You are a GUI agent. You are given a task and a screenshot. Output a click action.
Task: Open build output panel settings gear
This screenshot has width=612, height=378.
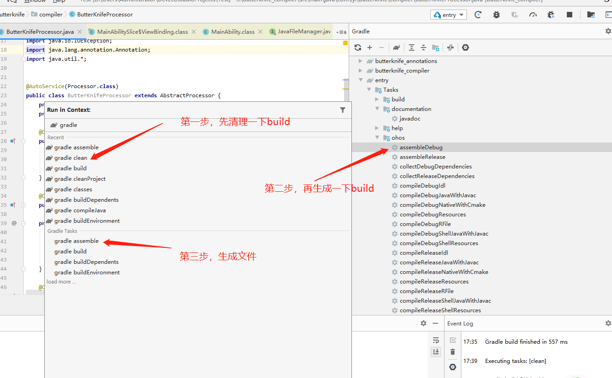pos(424,323)
